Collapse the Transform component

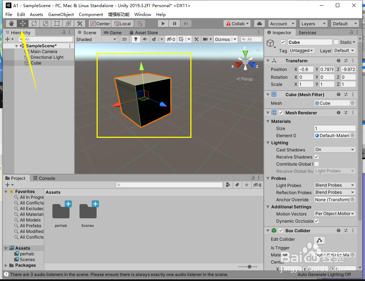[268, 61]
